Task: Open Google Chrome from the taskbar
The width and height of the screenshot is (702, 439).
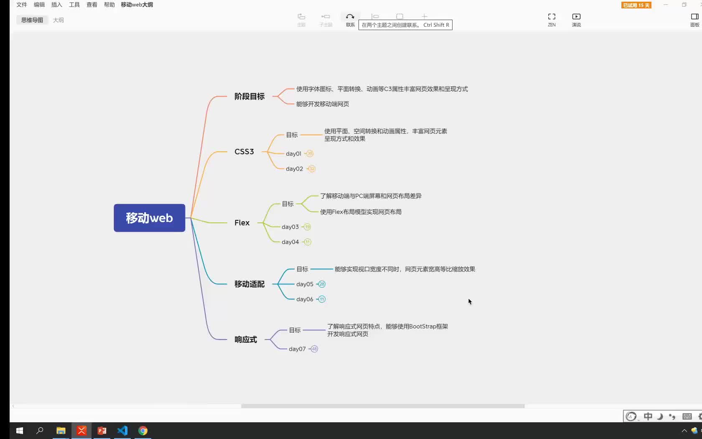Action: [143, 431]
